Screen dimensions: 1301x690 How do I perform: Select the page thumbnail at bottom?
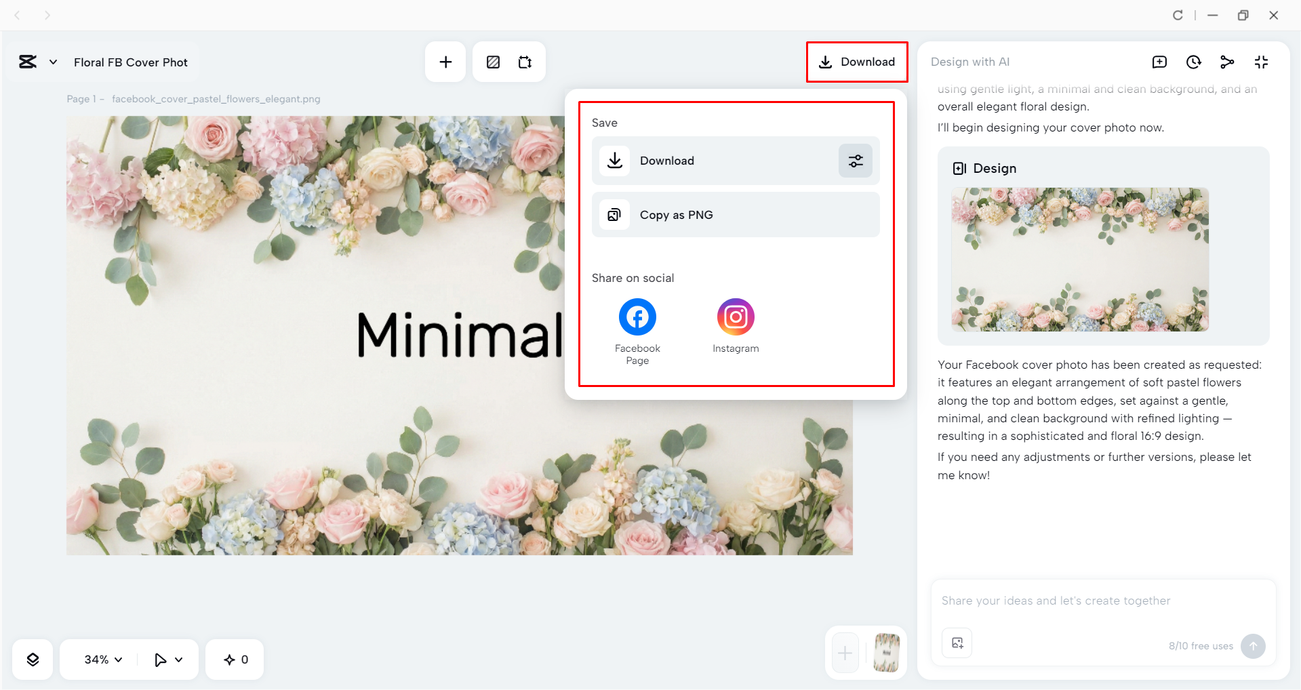coord(887,653)
